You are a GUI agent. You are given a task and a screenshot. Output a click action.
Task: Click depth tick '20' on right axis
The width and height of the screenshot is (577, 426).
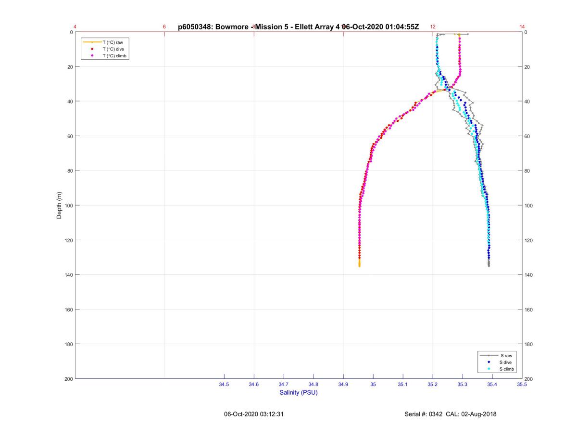point(527,67)
